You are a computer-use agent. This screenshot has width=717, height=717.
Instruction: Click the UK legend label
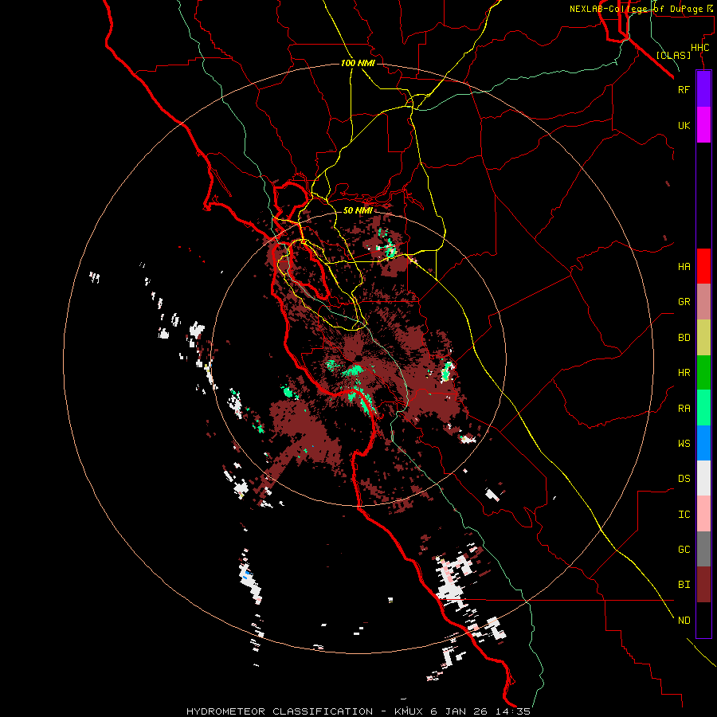(x=684, y=125)
